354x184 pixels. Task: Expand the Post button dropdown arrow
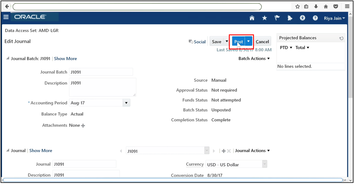point(248,41)
